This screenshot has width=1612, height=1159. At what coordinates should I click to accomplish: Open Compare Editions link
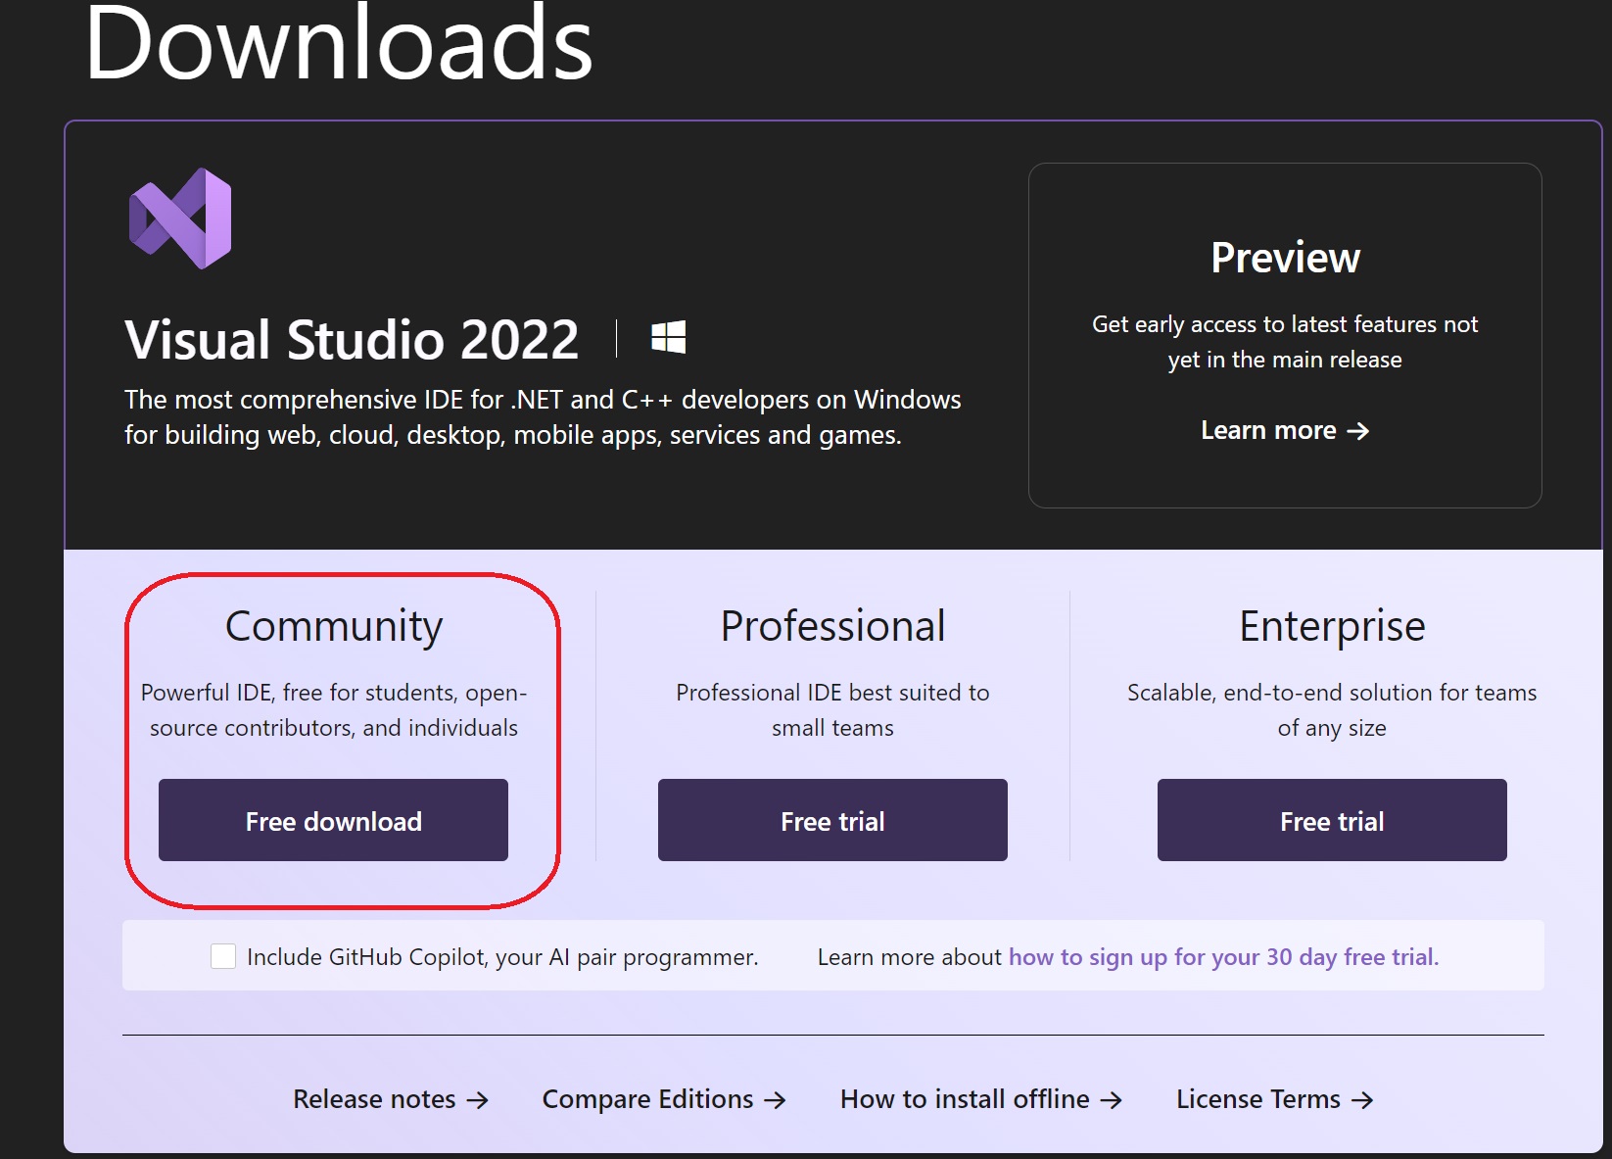[x=664, y=1099]
